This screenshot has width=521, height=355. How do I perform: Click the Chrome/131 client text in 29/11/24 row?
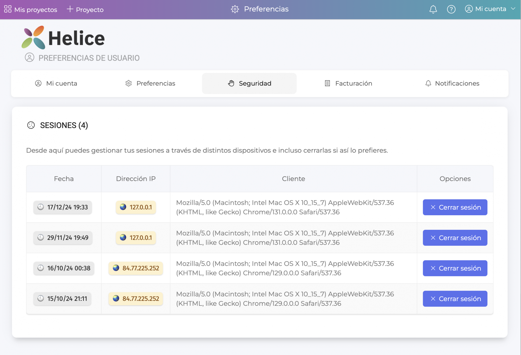[x=285, y=238]
